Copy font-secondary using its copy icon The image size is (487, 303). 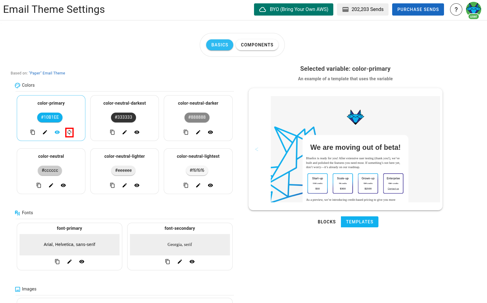tap(167, 262)
